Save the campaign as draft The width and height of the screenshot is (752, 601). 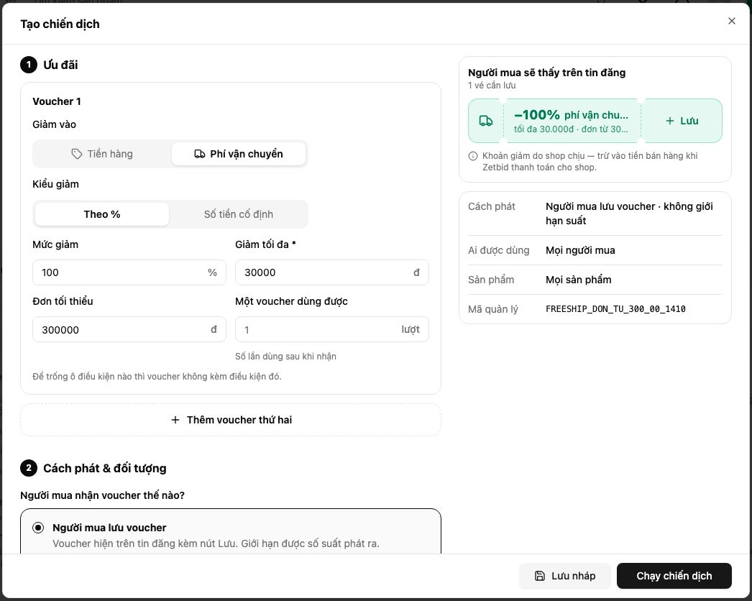tap(564, 576)
